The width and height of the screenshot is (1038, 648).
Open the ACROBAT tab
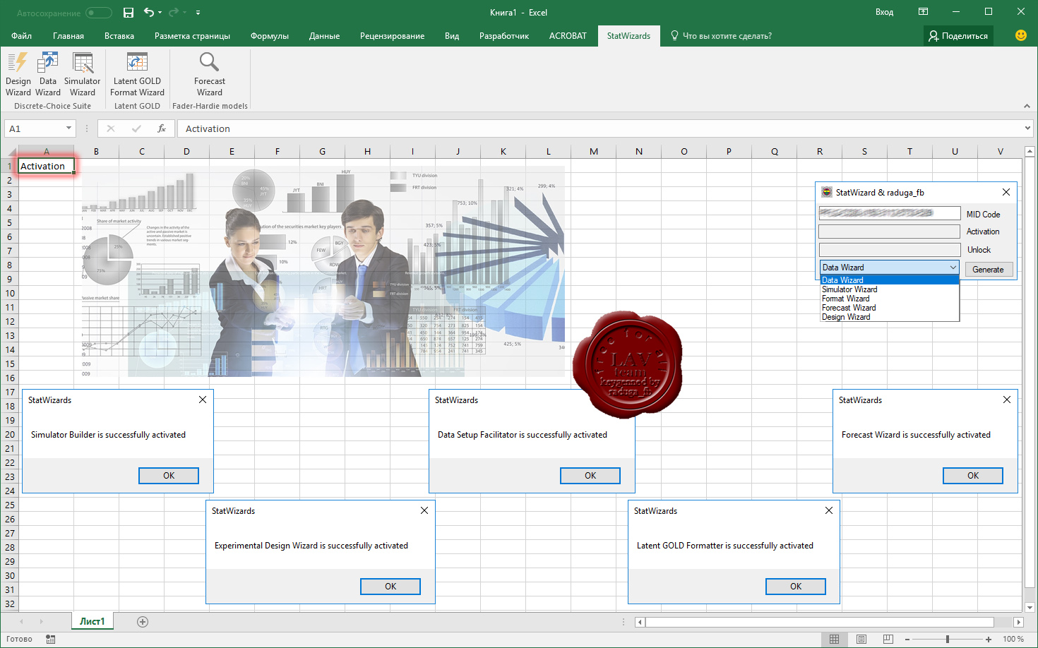[x=568, y=35]
